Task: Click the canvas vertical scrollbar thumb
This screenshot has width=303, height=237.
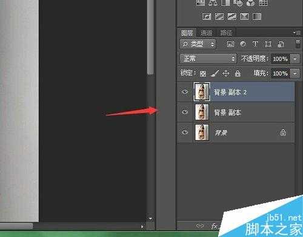Action: 150,37
